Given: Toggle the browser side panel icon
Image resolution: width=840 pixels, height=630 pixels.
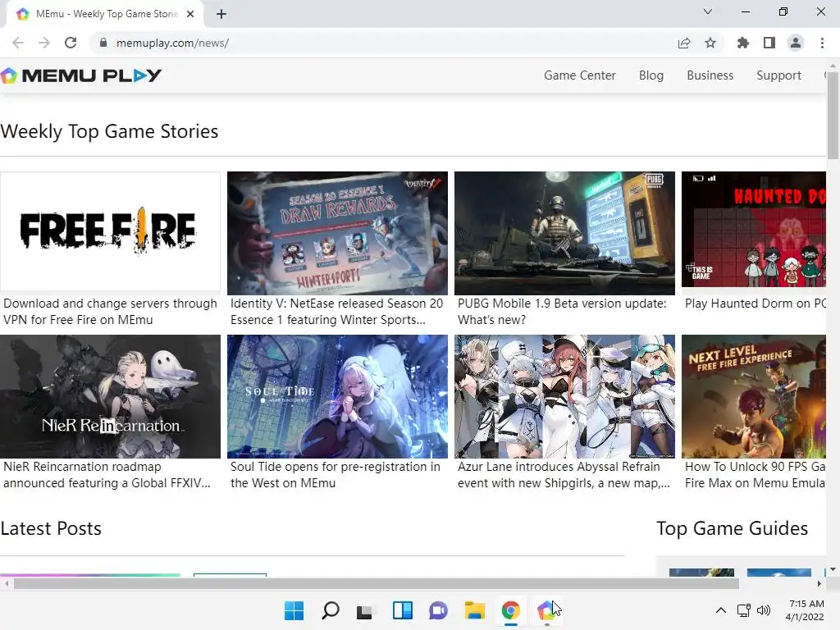Looking at the screenshot, I should coord(769,43).
